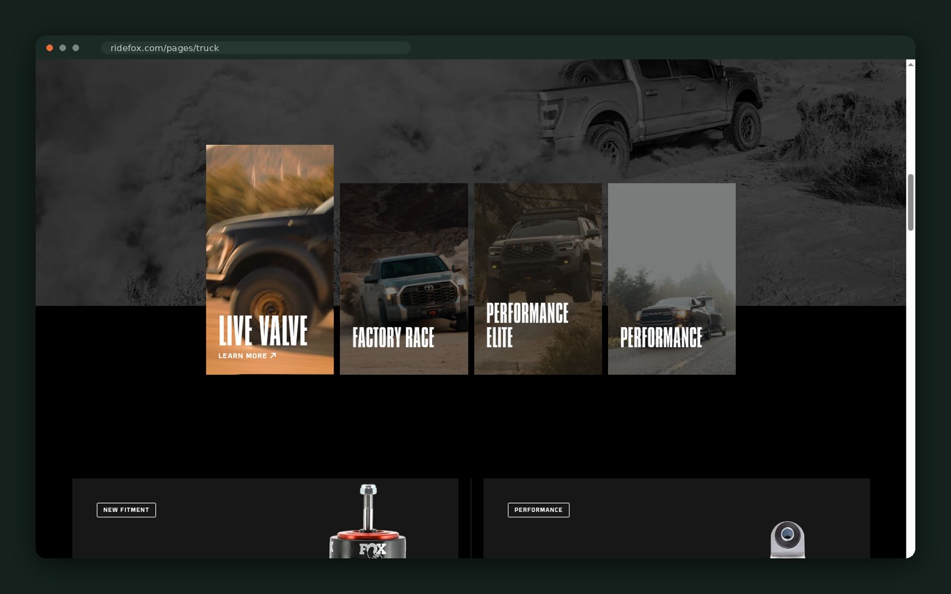The image size is (951, 594).
Task: Click the FACTORY RACE heading text
Action: [393, 337]
